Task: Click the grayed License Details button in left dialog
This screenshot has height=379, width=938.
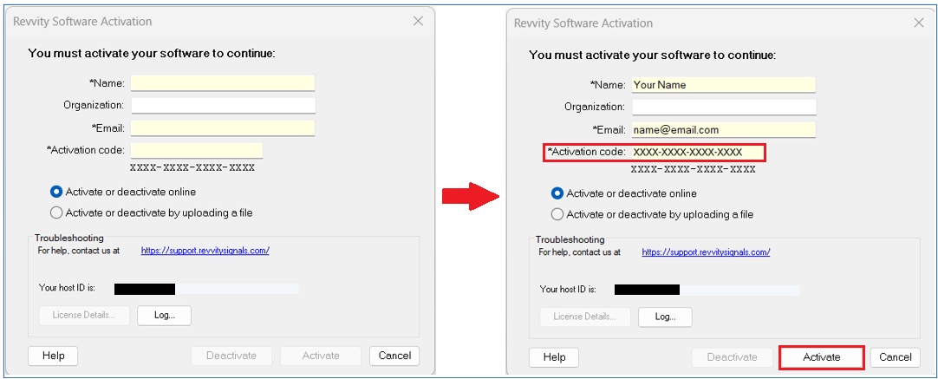Action: pyautogui.click(x=84, y=315)
